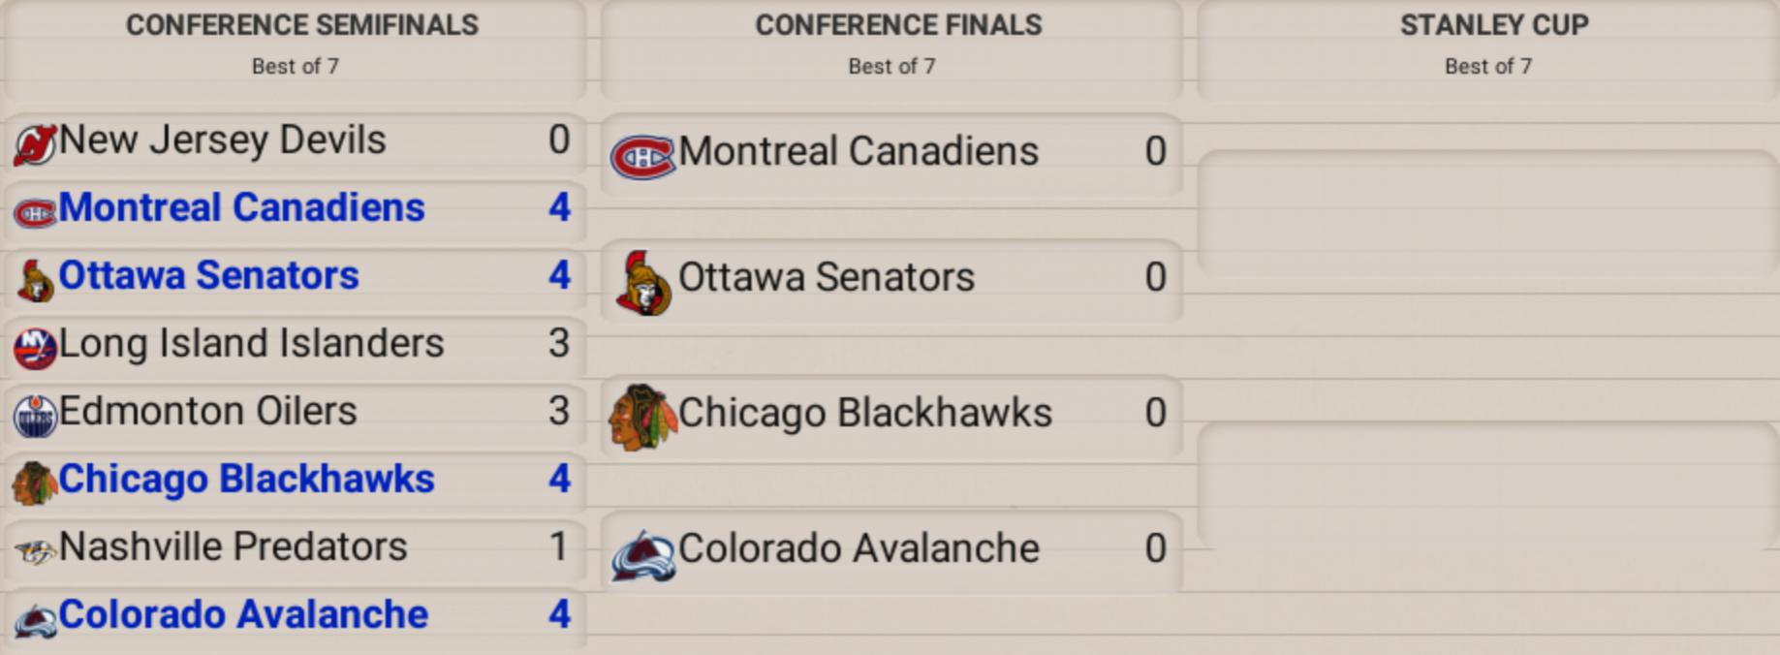The width and height of the screenshot is (1780, 655).
Task: Open bold Ottawa Senators semifinals winner link
Action: pyautogui.click(x=209, y=276)
